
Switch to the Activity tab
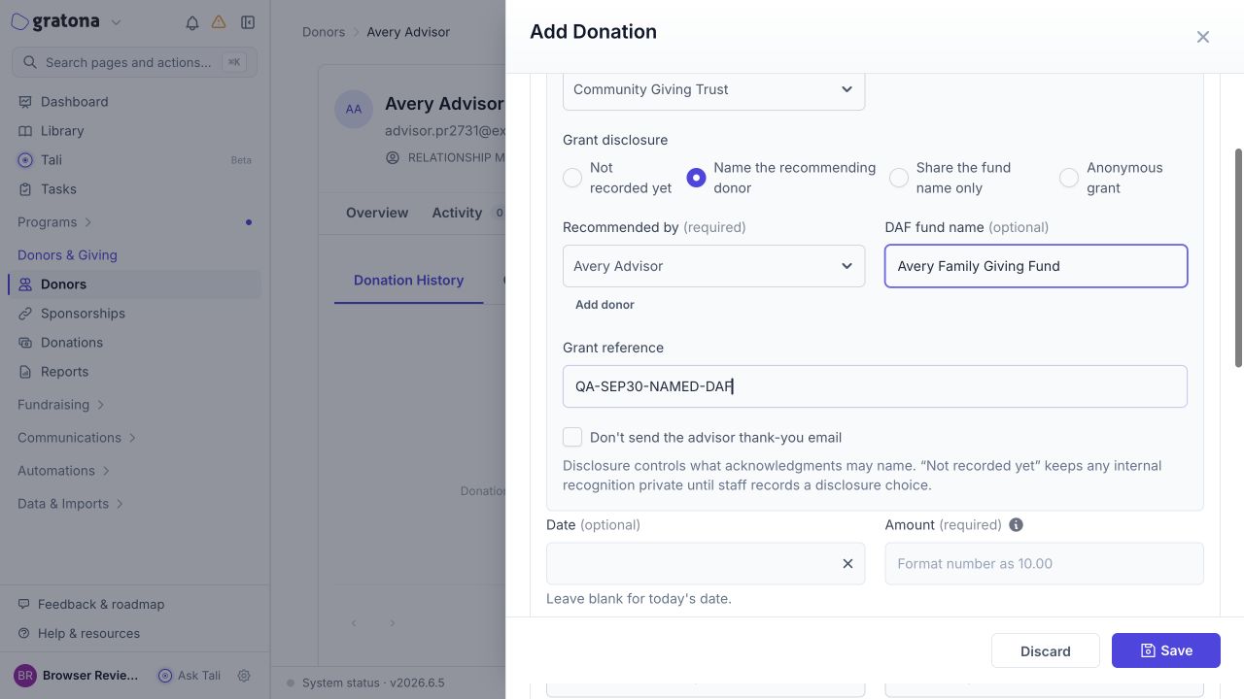[457, 213]
